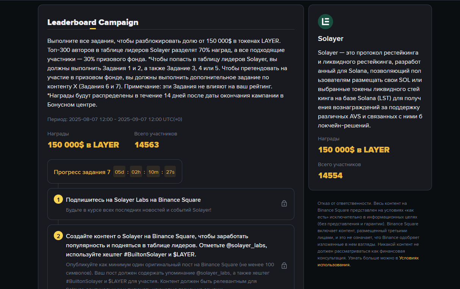Screen dimensions: 460x289
Task: Click the participant count 14554 in Solayer card
Action: [330, 176]
